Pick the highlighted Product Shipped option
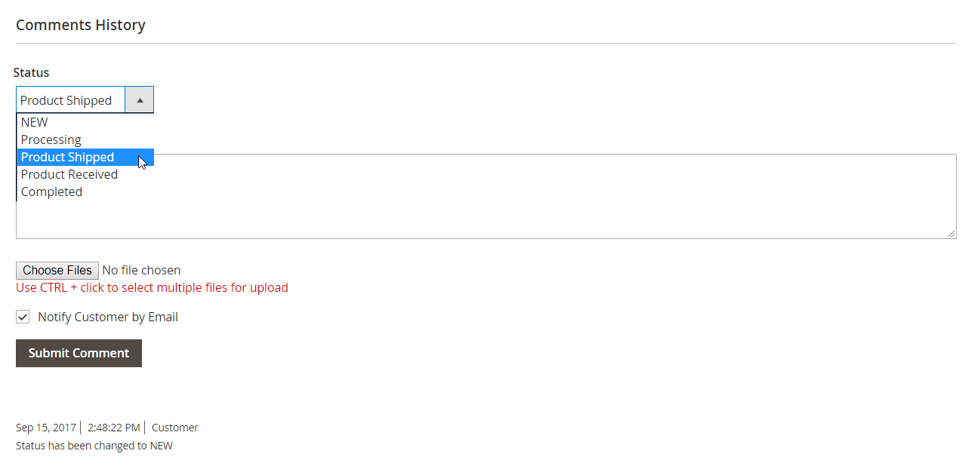The width and height of the screenshot is (965, 466). tap(68, 157)
